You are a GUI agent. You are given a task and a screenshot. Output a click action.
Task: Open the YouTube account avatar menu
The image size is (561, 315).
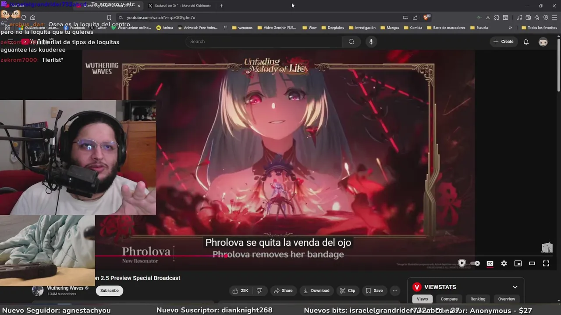[543, 42]
